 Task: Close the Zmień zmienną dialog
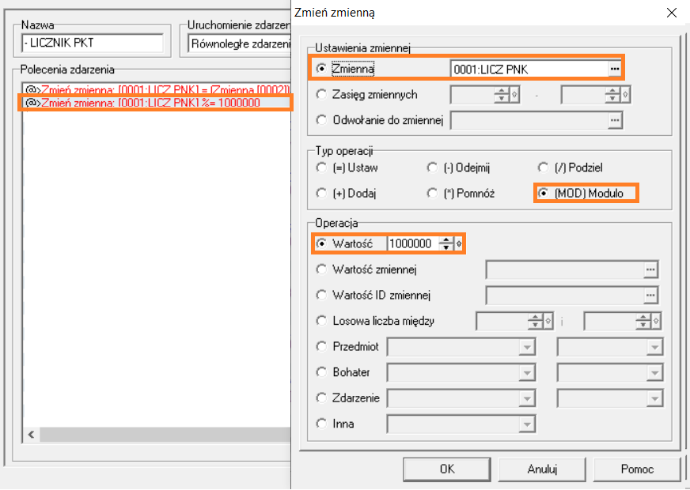coord(671,13)
